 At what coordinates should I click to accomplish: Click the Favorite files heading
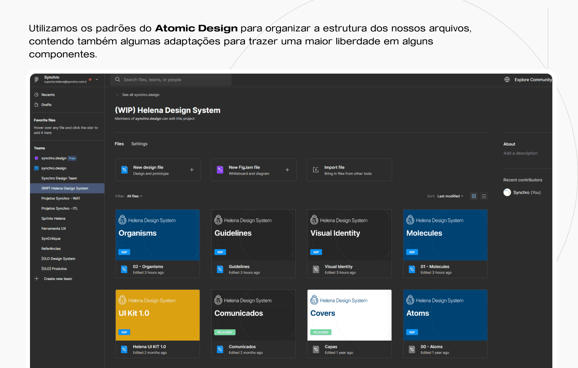click(x=45, y=120)
